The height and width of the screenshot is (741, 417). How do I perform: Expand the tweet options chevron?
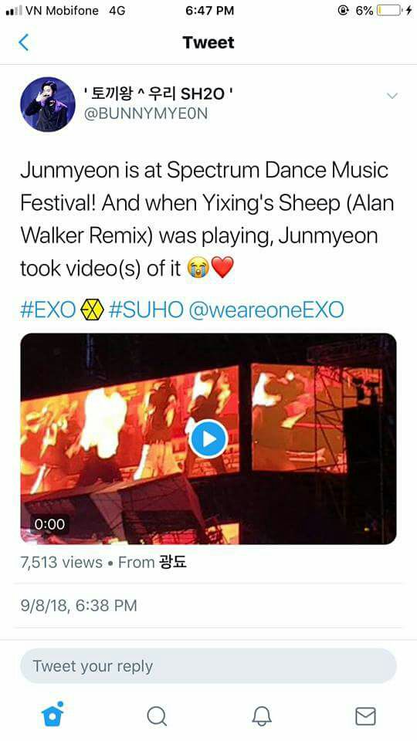pos(392,96)
